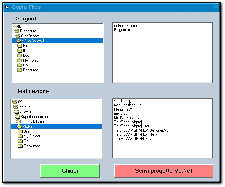Click the INI folder icon in Sorgente
This screenshot has width=225, height=187.
[19, 51]
